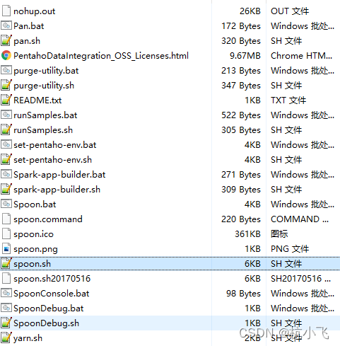Viewport: 340px width, 346px height.
Task: Click the 522 Bytes size cell
Action: (x=241, y=115)
